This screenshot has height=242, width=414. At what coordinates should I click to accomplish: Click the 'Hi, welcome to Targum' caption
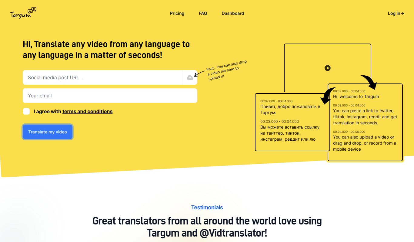[x=356, y=96]
